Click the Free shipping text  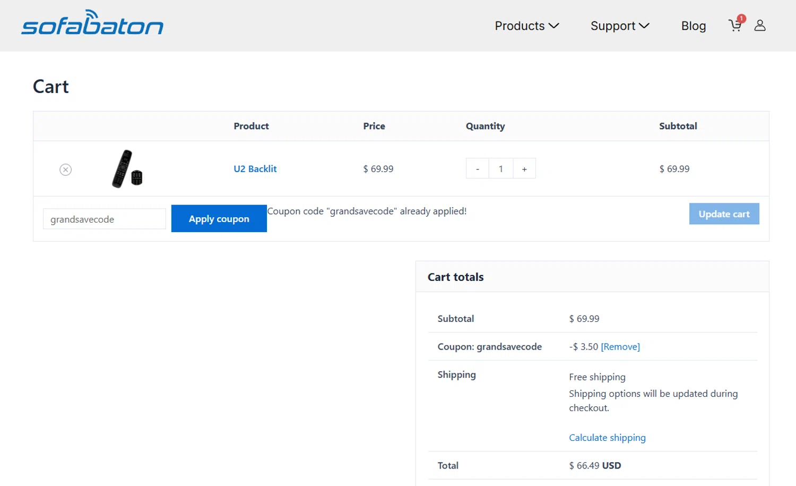pyautogui.click(x=597, y=377)
